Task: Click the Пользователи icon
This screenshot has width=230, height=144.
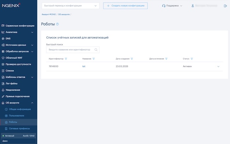Action: 6,116
